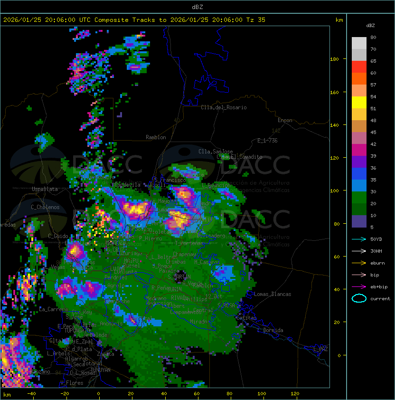Click the V_Flores place label
The width and height of the screenshot is (395, 400).
72,383
